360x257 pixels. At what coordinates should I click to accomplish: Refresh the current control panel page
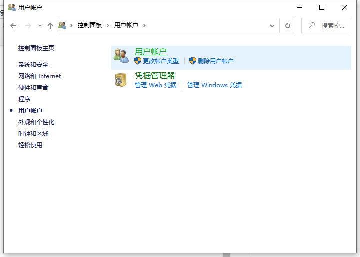287,25
